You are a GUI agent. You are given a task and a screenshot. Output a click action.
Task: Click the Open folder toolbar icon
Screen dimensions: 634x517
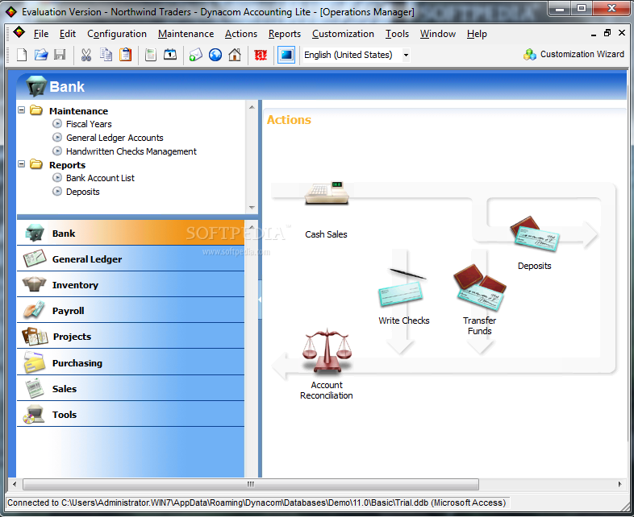pyautogui.click(x=41, y=55)
